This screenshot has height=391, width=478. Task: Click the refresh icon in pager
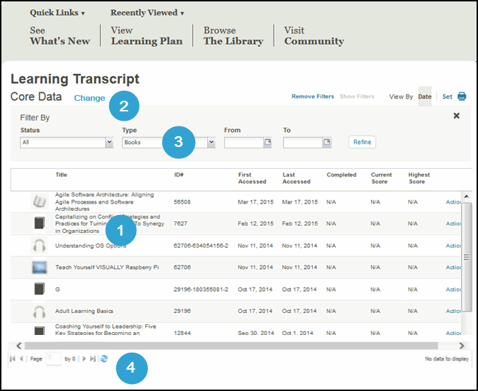[x=104, y=358]
